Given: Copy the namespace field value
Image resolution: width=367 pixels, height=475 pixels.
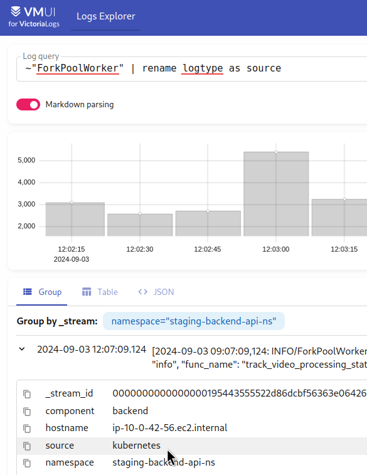Looking at the screenshot, I should (x=27, y=463).
